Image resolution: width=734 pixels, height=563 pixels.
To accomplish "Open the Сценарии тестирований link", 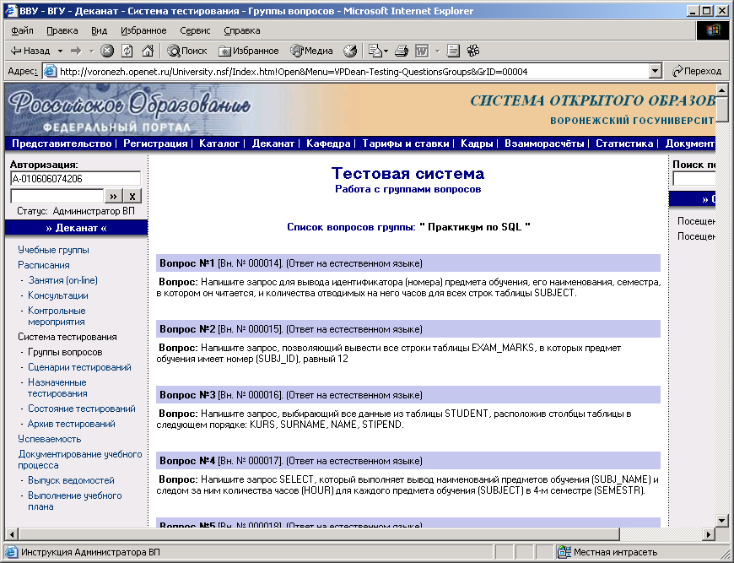I will (x=79, y=367).
